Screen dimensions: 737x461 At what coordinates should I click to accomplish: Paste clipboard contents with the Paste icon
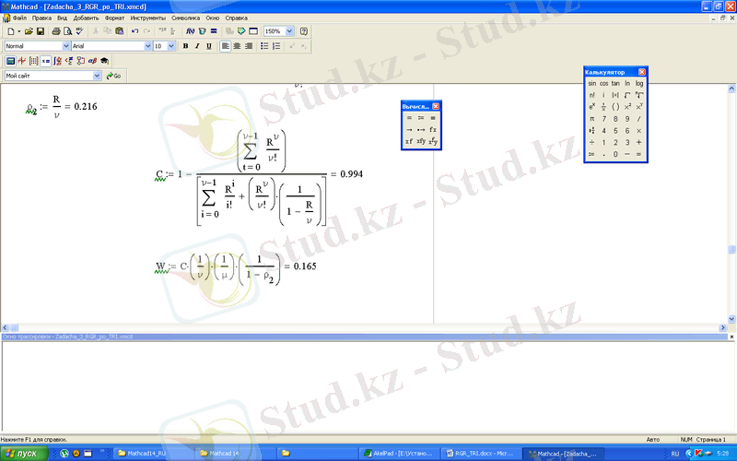(120, 31)
